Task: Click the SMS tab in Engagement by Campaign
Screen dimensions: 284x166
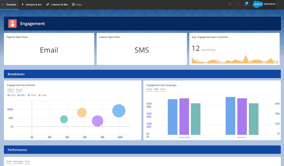Action: click(x=156, y=89)
